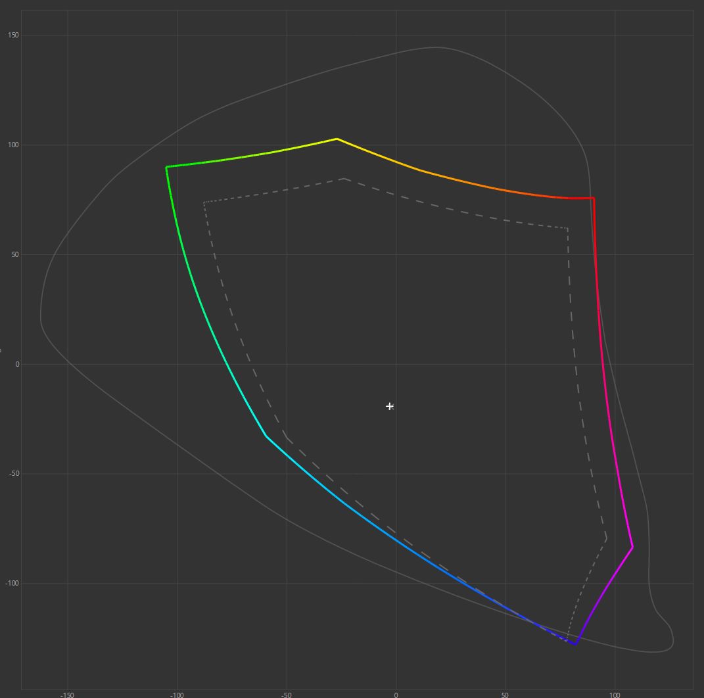Click the -100 label on the vertical axis

[x=11, y=584]
